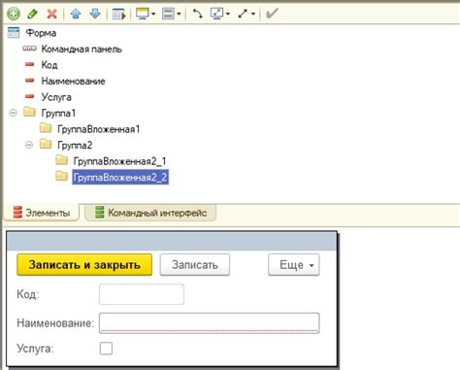Click the Наименование: label in preview
The height and width of the screenshot is (370, 460).
click(55, 323)
